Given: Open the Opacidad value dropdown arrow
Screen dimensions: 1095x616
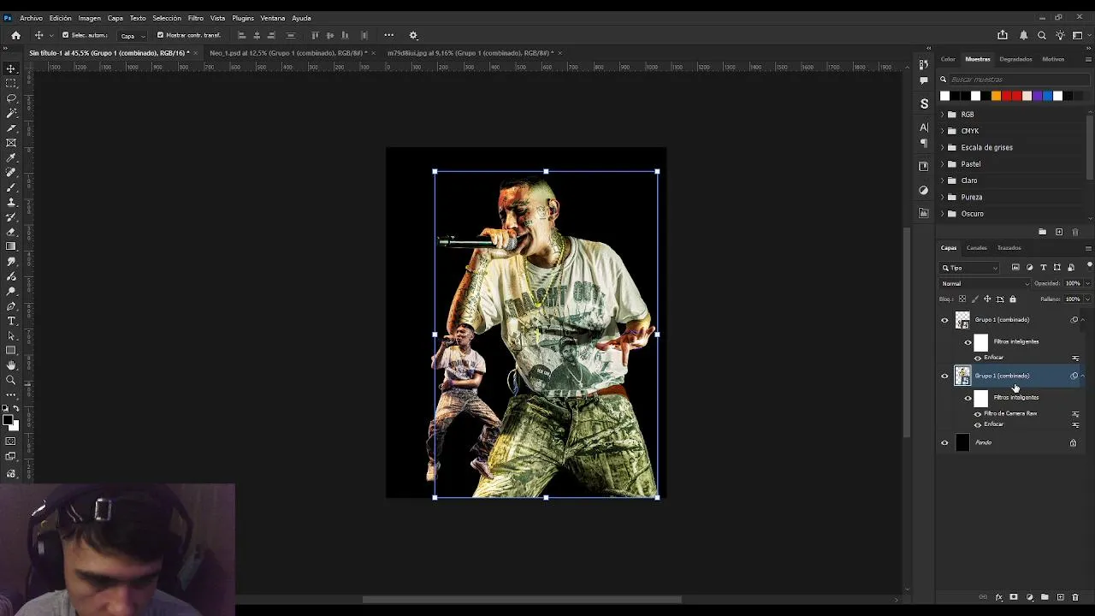Looking at the screenshot, I should (x=1087, y=283).
